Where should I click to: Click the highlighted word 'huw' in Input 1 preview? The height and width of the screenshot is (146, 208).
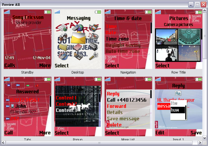(178, 110)
